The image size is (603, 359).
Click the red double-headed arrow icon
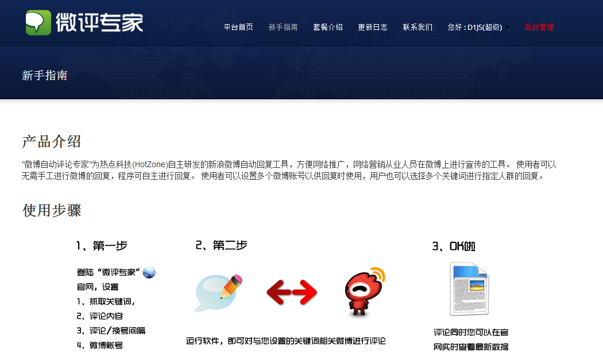tap(292, 292)
